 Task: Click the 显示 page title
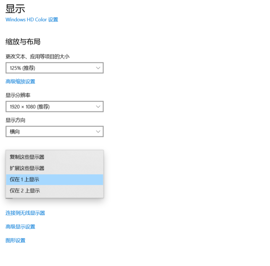(x=15, y=9)
